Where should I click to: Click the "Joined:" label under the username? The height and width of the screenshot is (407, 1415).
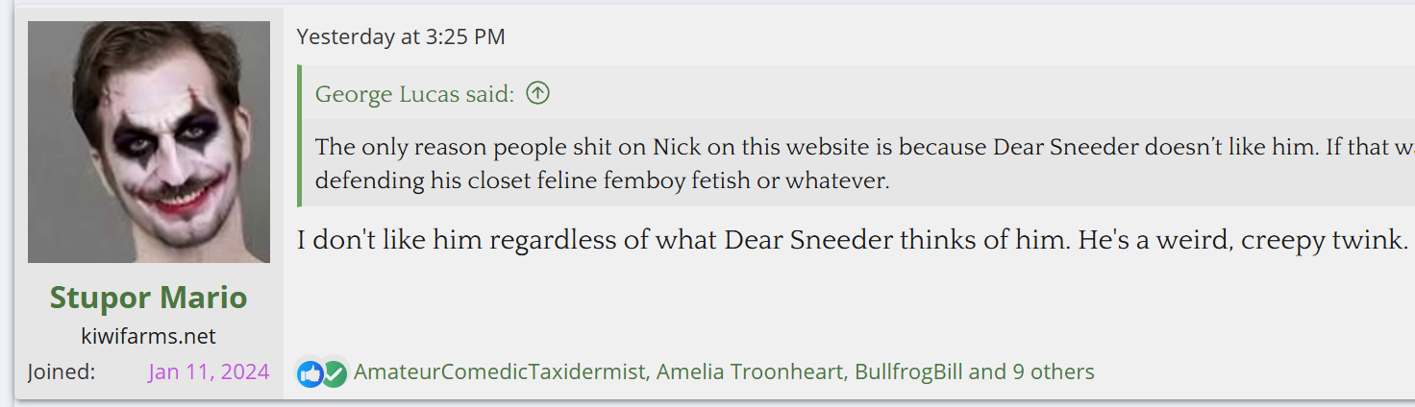pos(61,372)
